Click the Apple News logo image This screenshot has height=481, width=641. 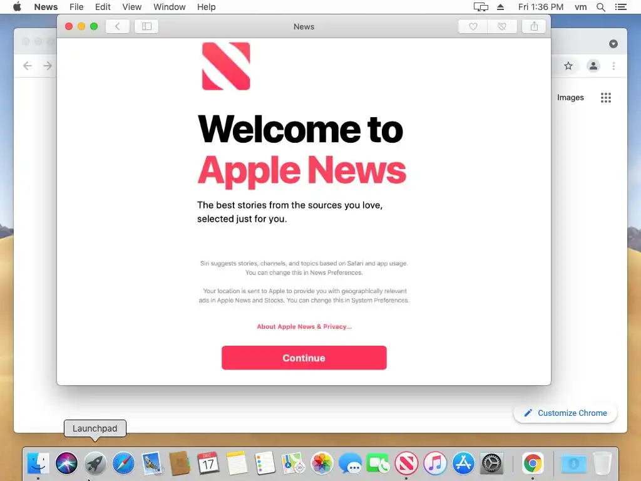point(225,66)
